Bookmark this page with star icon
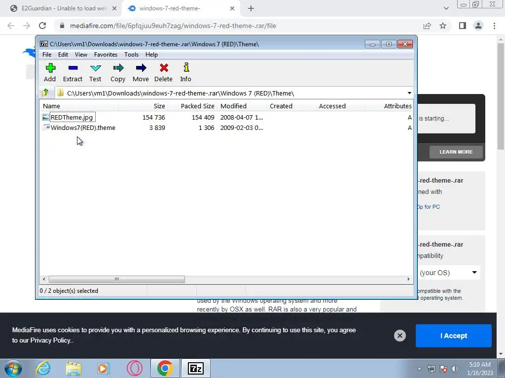This screenshot has width=505, height=378. (443, 26)
